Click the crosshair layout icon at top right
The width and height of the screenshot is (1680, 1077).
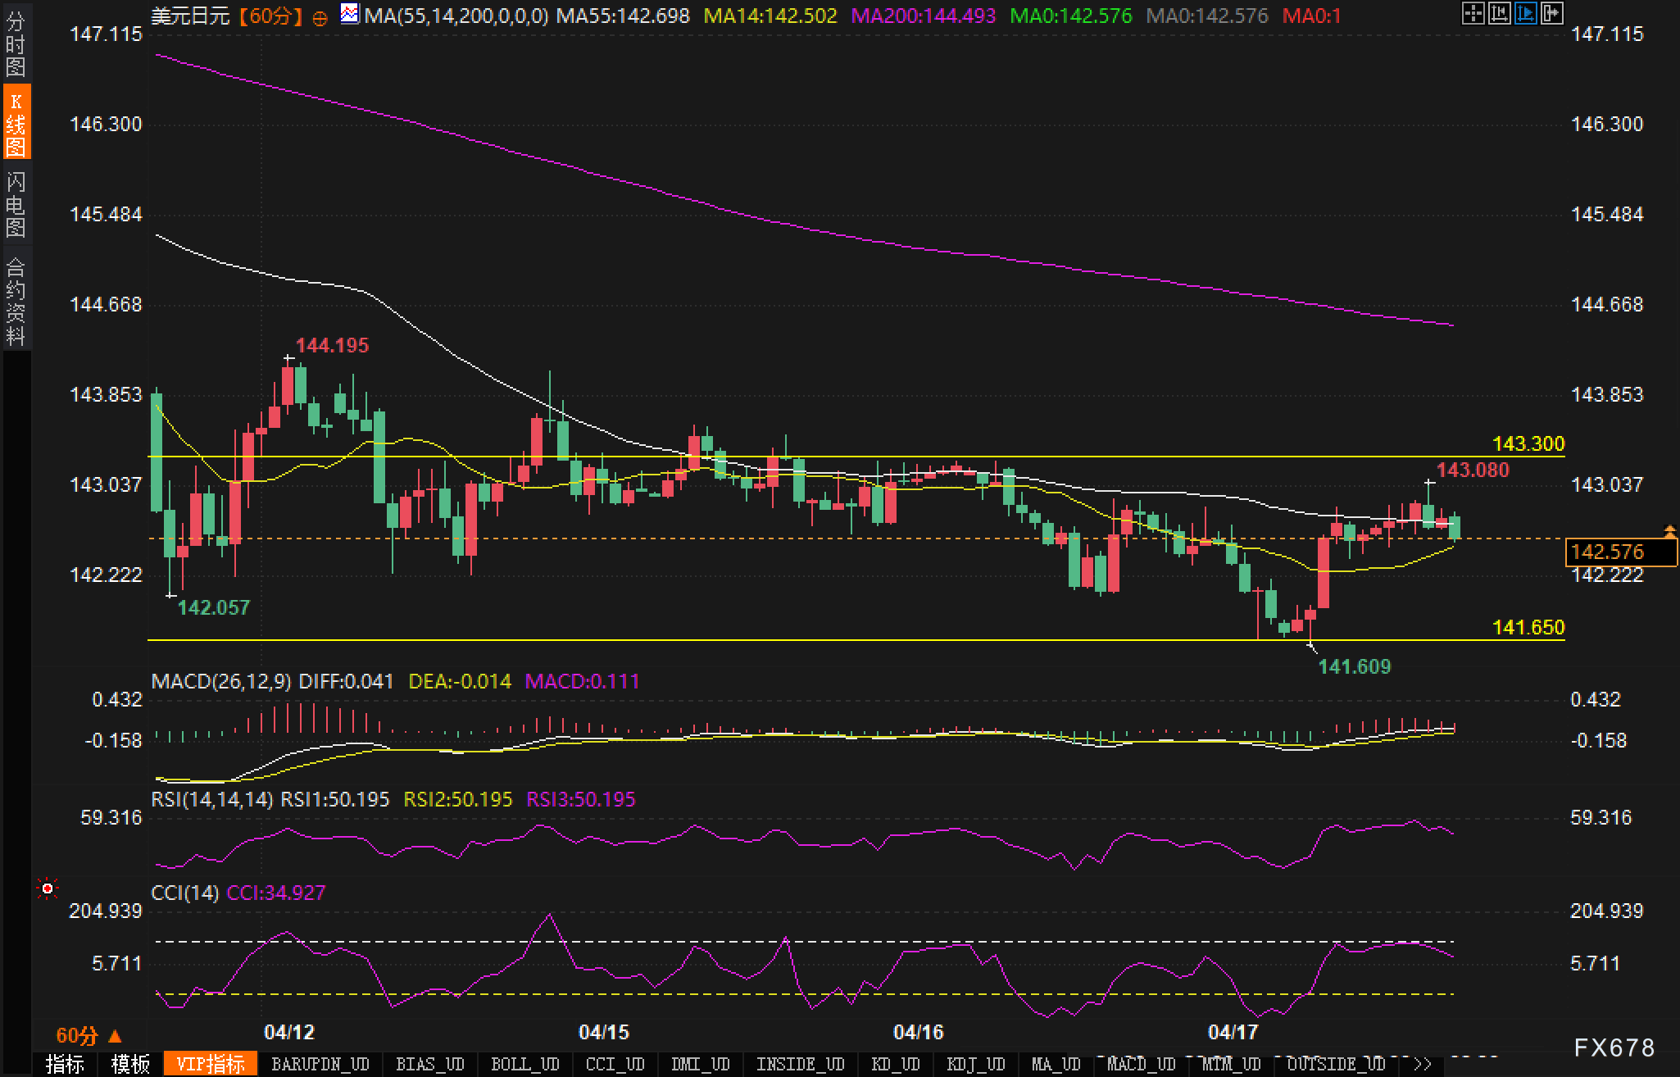tap(1473, 13)
